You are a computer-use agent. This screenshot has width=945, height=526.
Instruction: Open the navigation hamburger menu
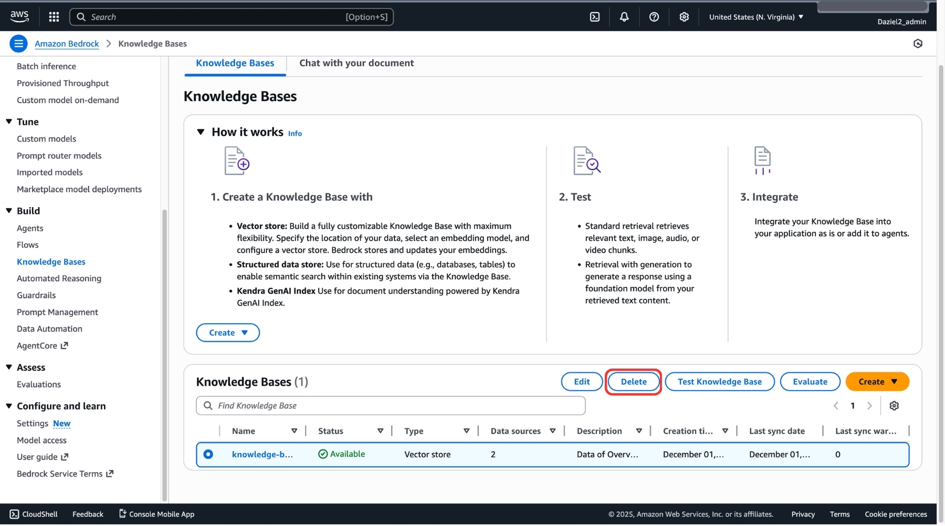click(18, 44)
